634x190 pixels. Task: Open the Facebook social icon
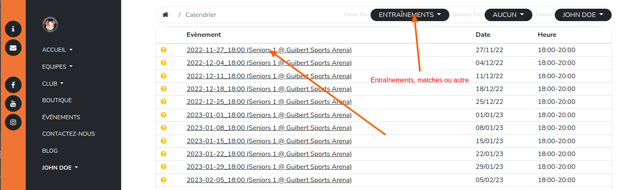13,85
